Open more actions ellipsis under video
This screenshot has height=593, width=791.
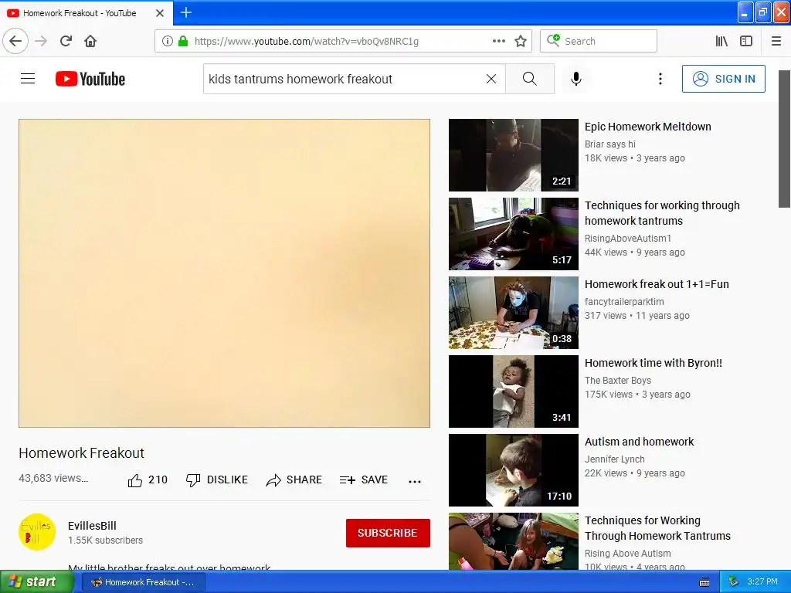click(415, 482)
